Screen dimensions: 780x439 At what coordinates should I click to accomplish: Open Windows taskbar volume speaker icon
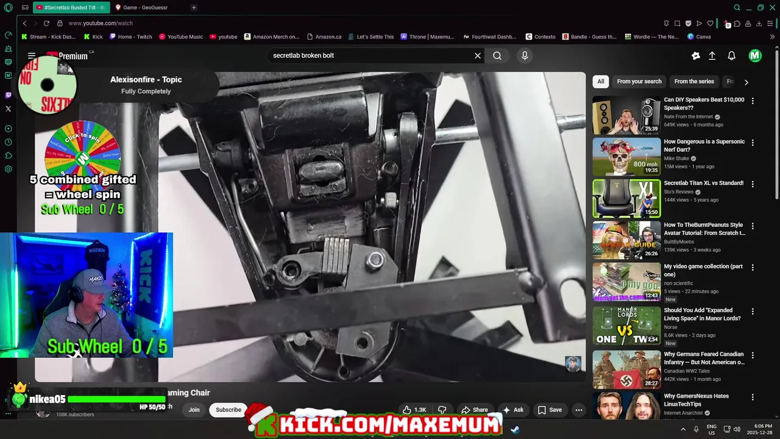(x=736, y=429)
